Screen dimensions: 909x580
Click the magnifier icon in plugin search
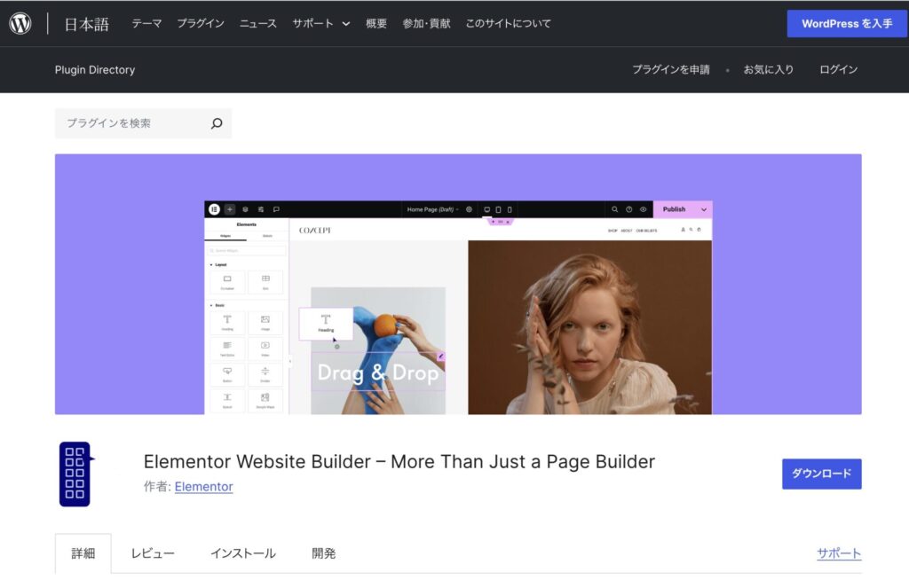pos(216,124)
